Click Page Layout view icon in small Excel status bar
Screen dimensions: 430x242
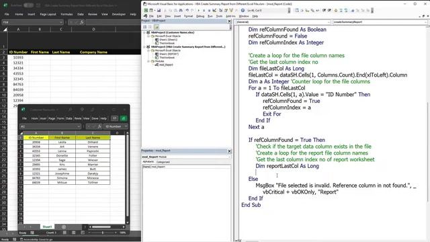click(x=73, y=233)
